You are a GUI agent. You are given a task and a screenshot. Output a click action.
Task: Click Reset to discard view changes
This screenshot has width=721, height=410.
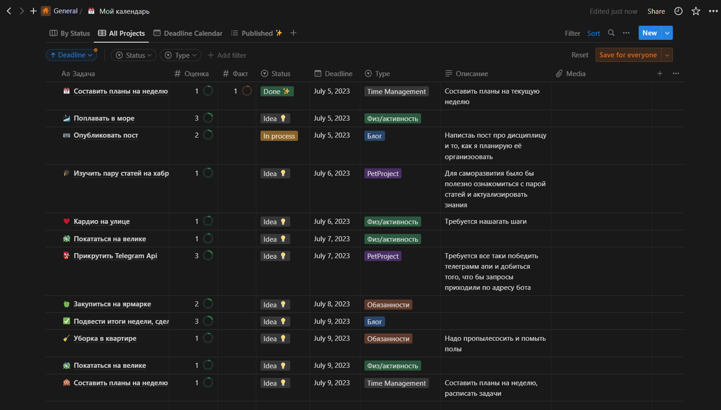coord(580,55)
